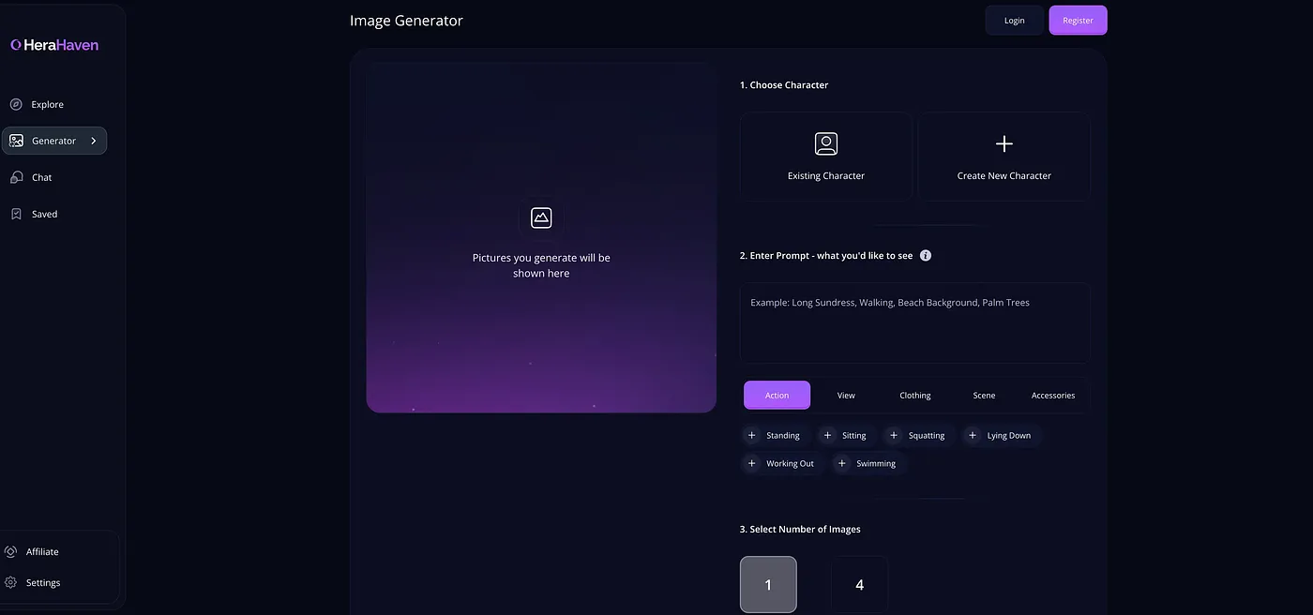1313x615 pixels.
Task: Switch to the View tab
Action: pyautogui.click(x=846, y=395)
